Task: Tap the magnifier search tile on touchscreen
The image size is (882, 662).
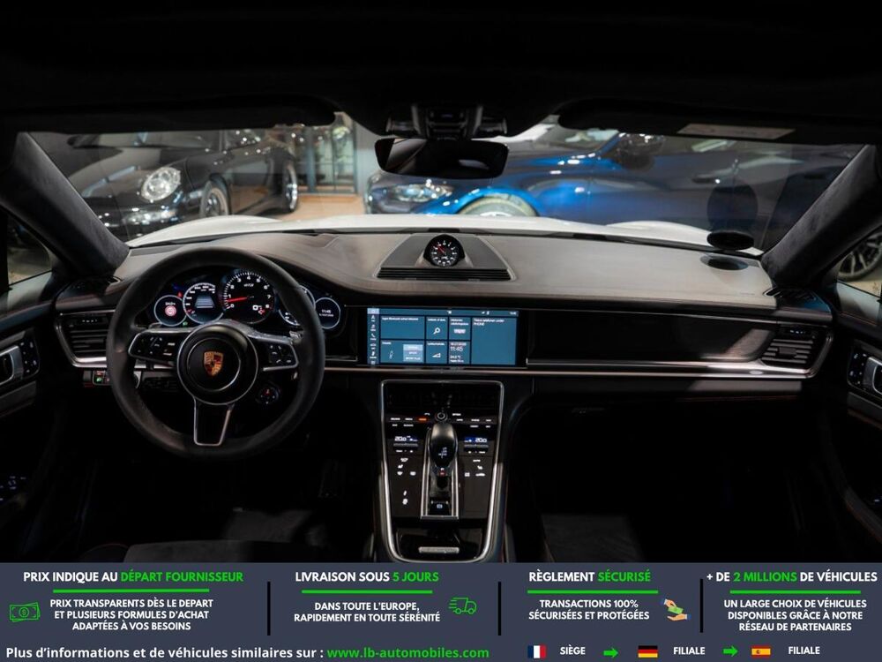Action: 437,328
